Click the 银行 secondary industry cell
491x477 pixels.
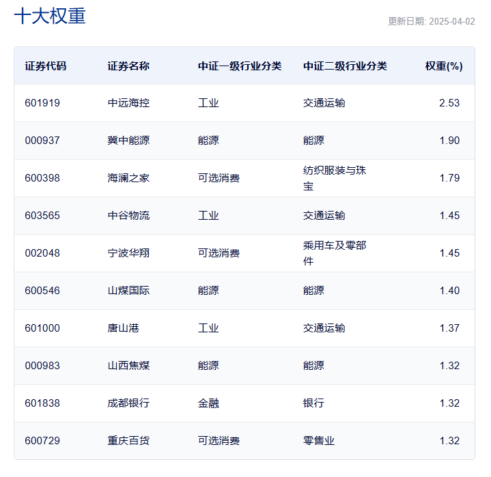pyautogui.click(x=313, y=403)
